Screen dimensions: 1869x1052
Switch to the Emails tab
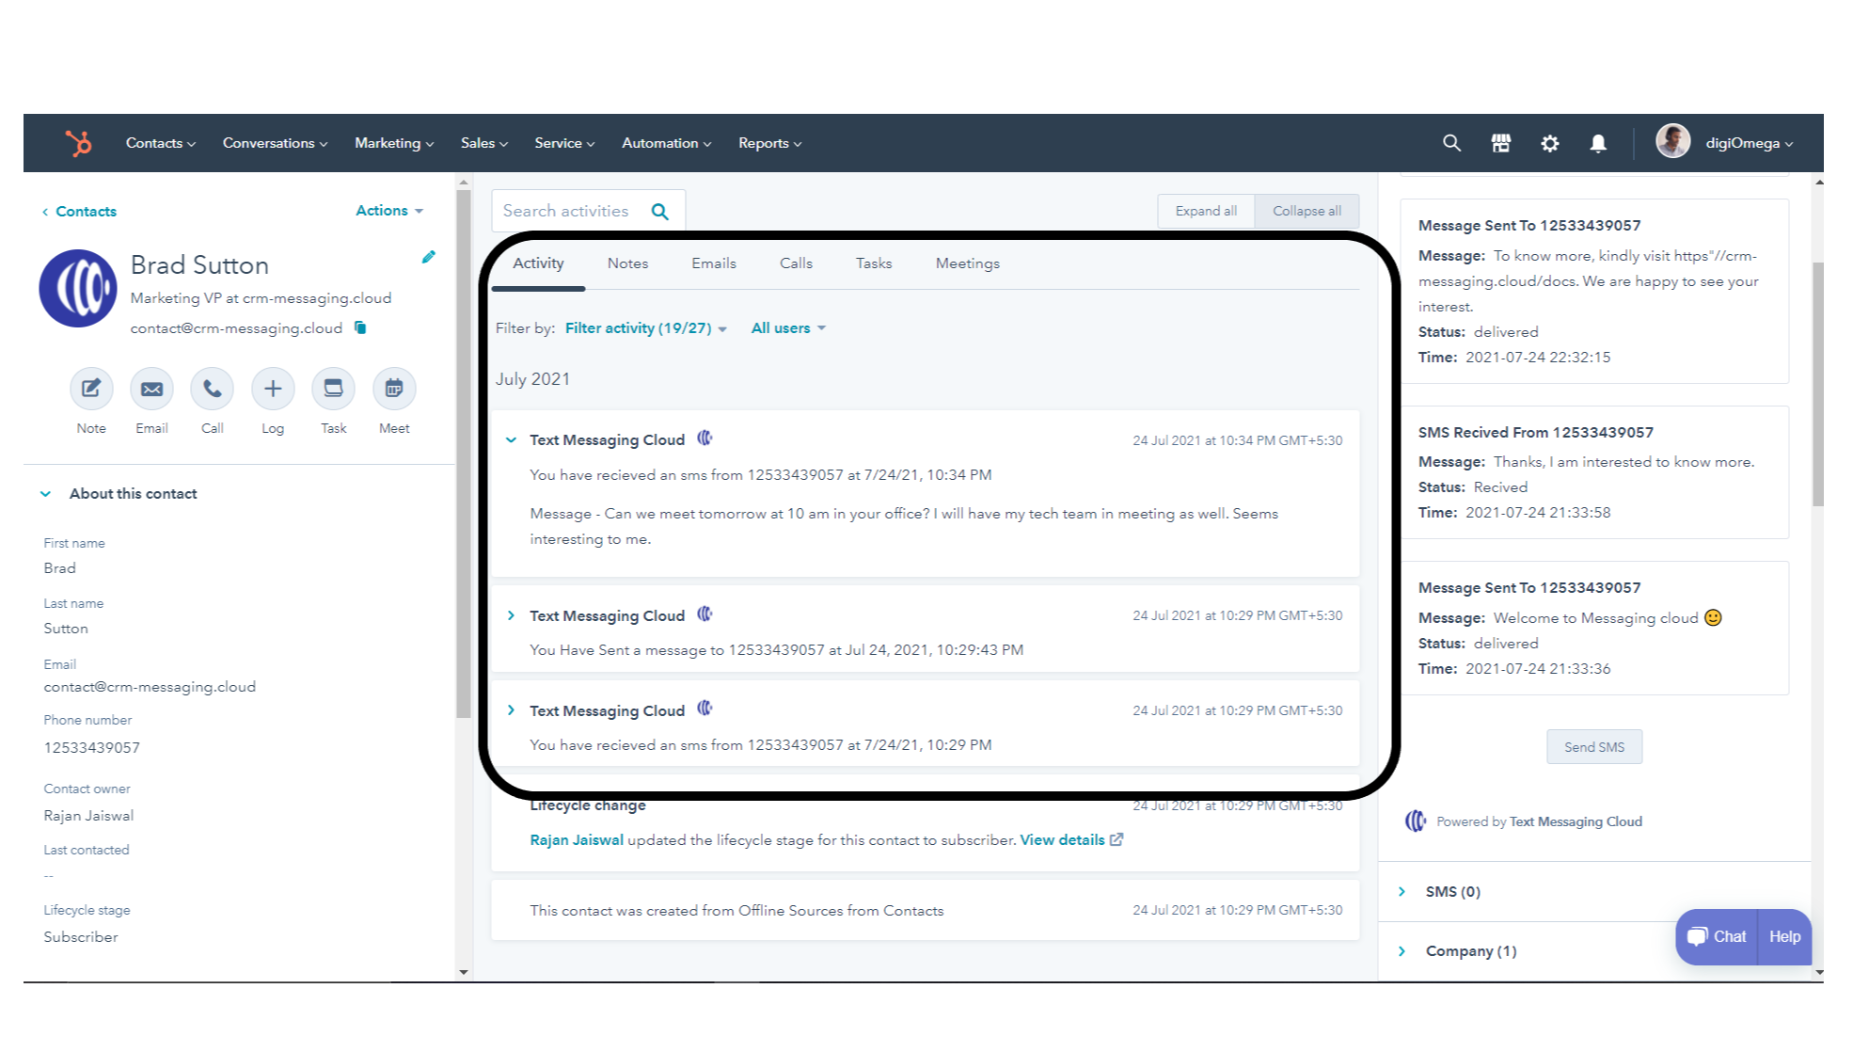[x=713, y=263]
